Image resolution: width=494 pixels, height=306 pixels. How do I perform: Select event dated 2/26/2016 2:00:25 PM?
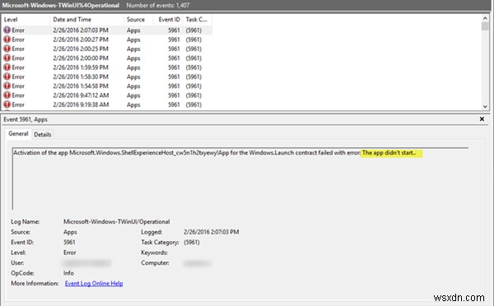pyautogui.click(x=107, y=49)
